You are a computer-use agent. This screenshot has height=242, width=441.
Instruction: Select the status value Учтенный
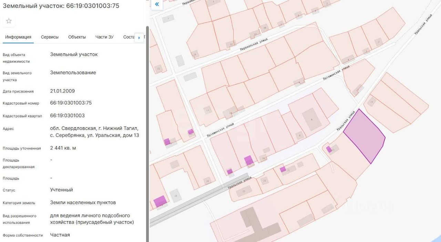click(62, 190)
